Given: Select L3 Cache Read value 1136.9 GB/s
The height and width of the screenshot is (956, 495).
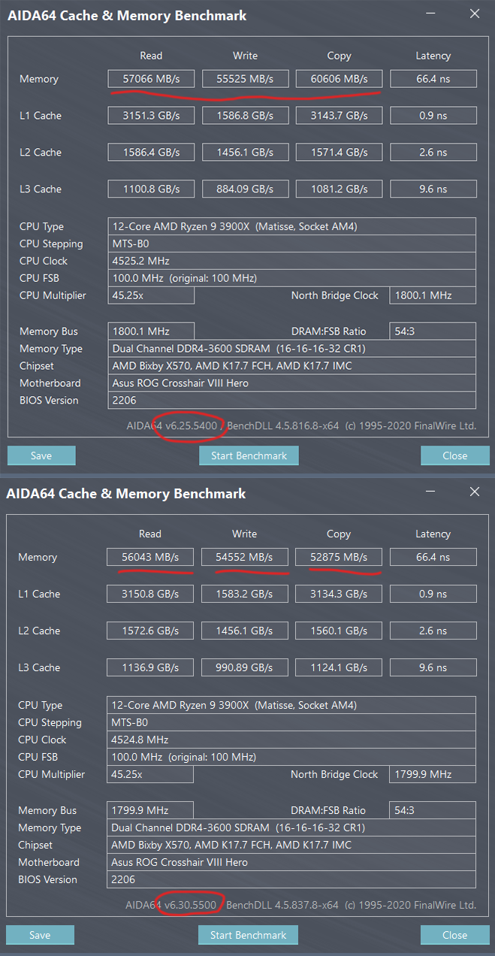Looking at the screenshot, I should [x=150, y=668].
